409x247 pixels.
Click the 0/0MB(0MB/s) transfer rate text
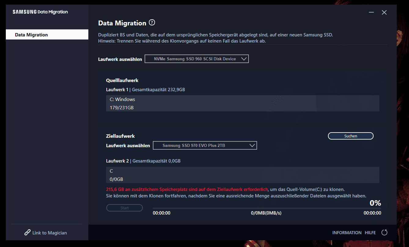point(266,213)
